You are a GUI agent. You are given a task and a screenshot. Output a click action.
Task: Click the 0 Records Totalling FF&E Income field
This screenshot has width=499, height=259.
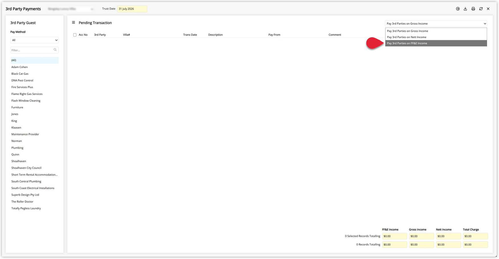pyautogui.click(x=394, y=245)
